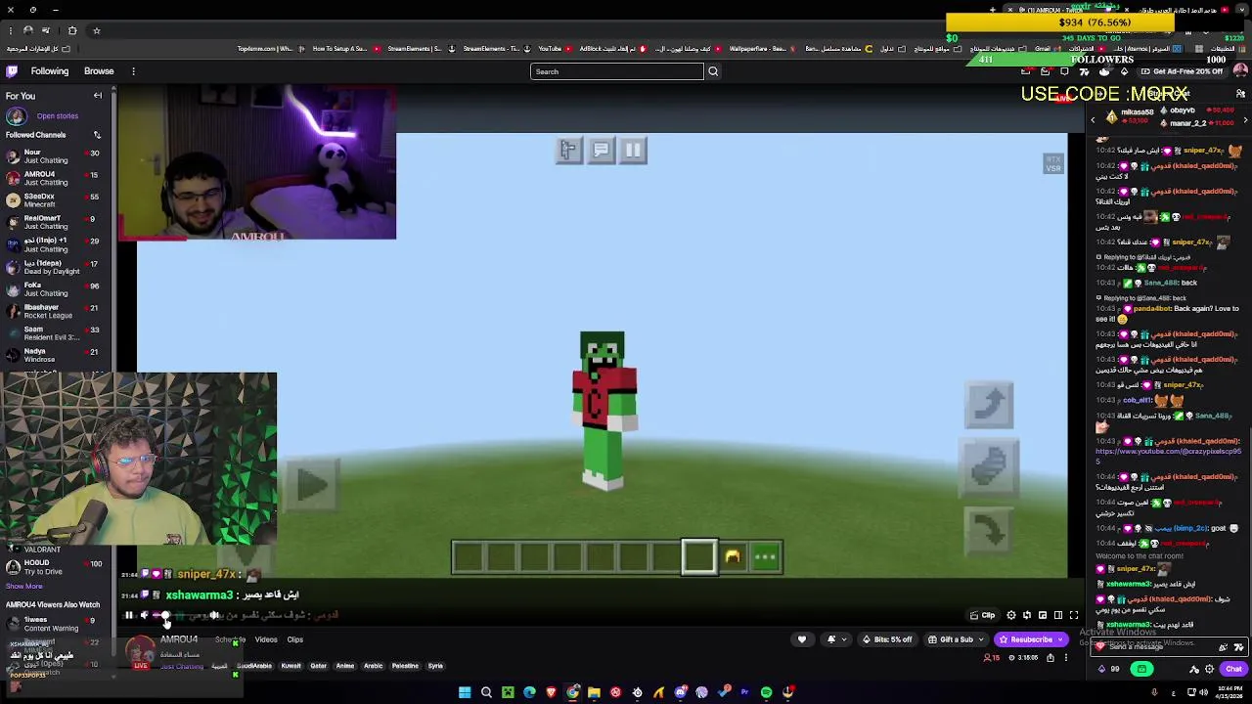Tap Minecraft pause button in game

[x=633, y=150]
